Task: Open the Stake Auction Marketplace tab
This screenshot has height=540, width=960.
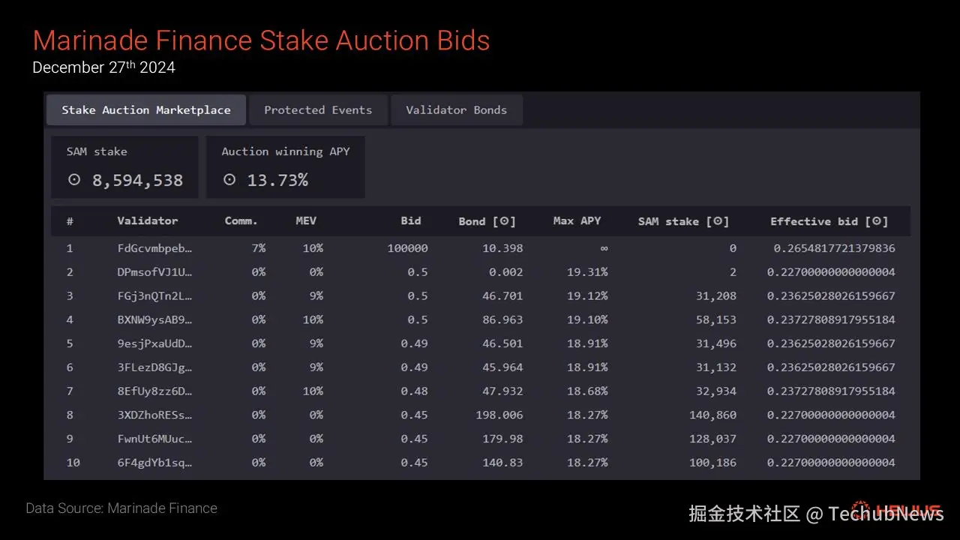Action: click(x=146, y=110)
